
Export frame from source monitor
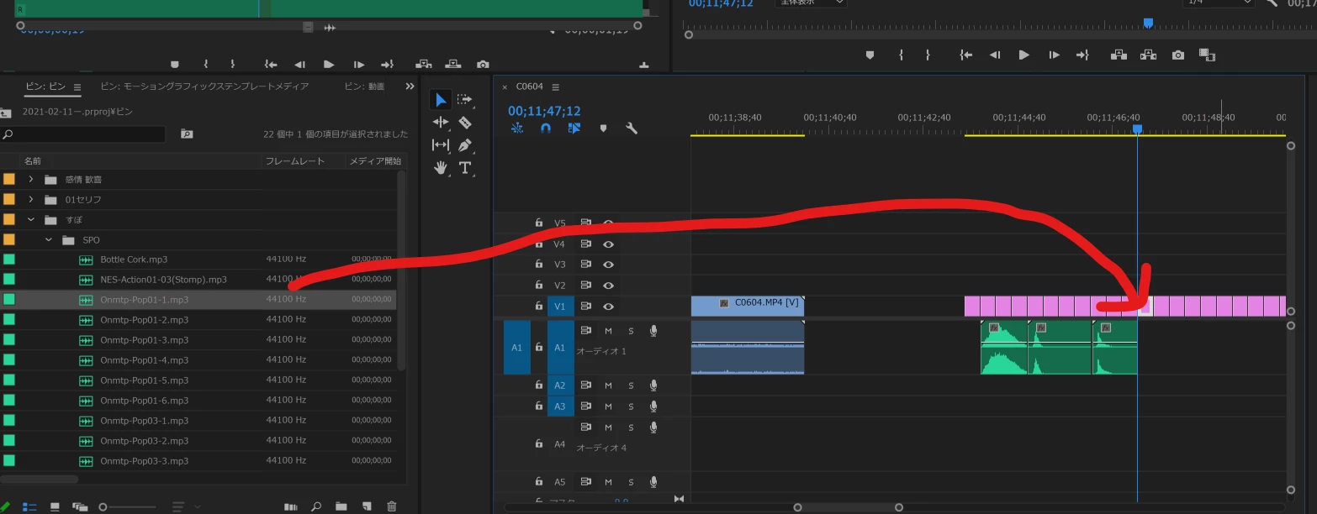(x=483, y=64)
